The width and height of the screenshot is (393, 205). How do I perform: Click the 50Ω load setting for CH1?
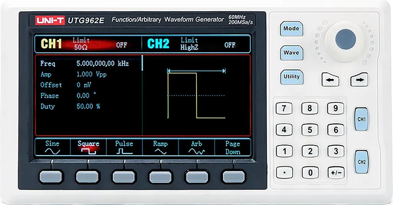(81, 47)
